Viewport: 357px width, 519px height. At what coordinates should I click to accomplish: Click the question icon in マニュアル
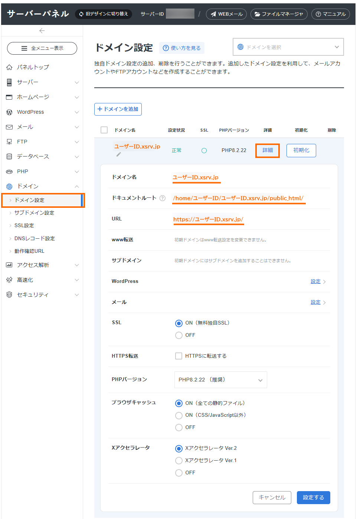318,14
